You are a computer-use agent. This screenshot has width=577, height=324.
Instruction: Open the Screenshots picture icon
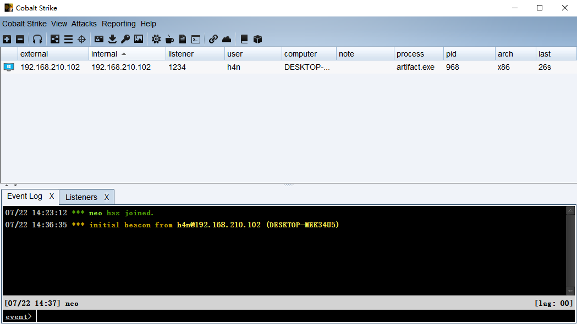(139, 40)
